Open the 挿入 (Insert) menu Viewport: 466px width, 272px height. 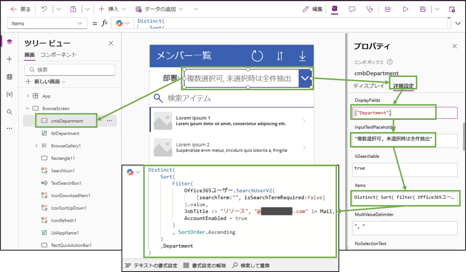tap(112, 9)
